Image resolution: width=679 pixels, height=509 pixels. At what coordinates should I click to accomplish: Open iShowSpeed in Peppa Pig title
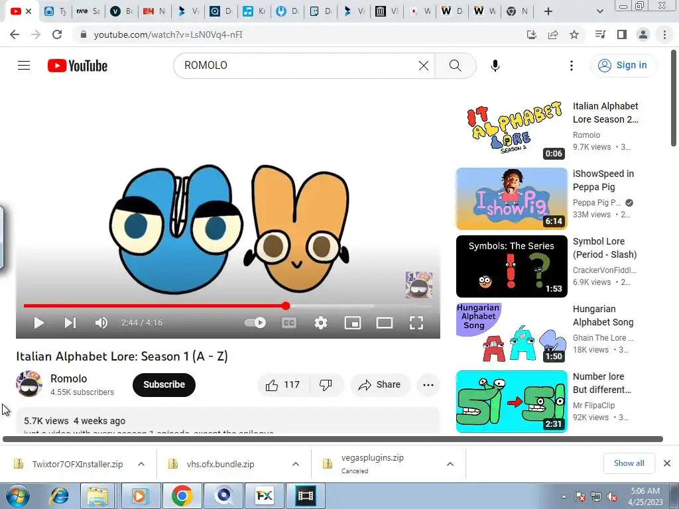coord(603,180)
